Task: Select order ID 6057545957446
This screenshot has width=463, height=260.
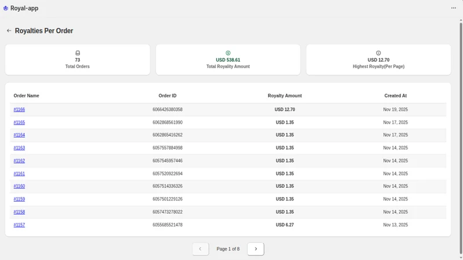Action: tap(167, 161)
